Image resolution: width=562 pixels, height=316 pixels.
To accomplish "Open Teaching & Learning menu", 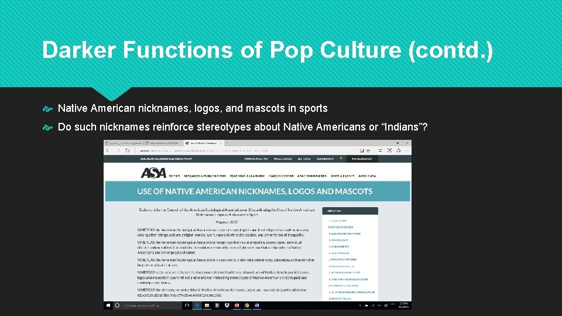I will [247, 176].
